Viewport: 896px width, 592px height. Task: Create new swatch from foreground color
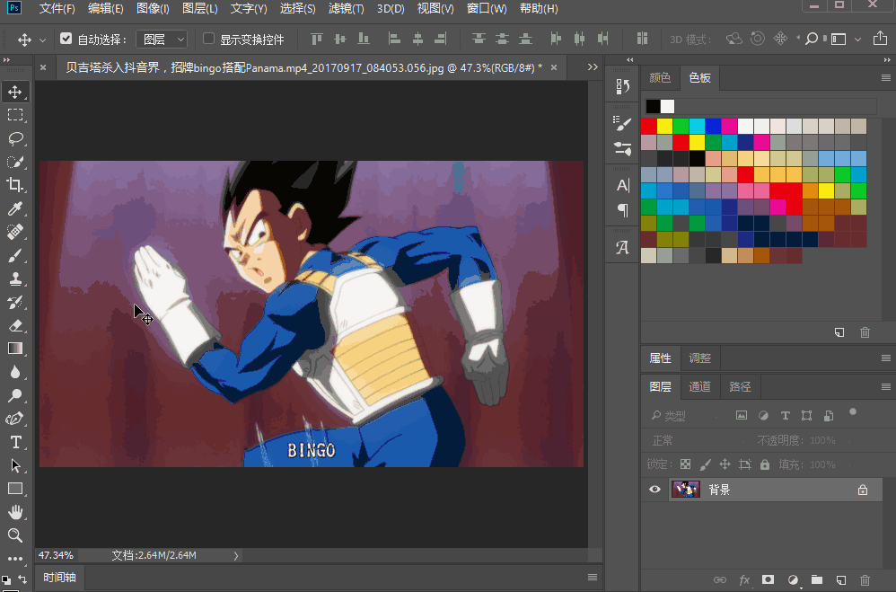tap(839, 332)
